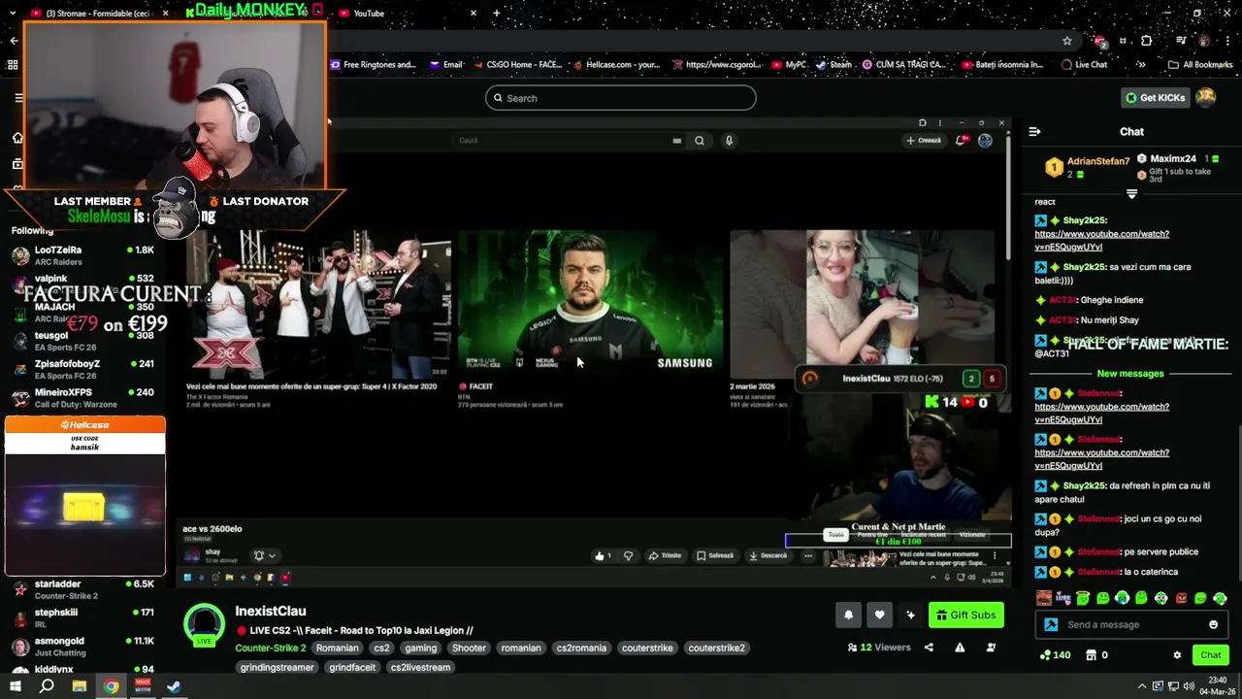Open a new browser tab
The height and width of the screenshot is (699, 1242).
point(497,14)
